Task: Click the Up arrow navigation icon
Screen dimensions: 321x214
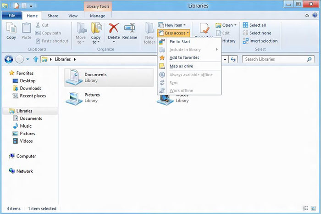Action: tap(35, 59)
